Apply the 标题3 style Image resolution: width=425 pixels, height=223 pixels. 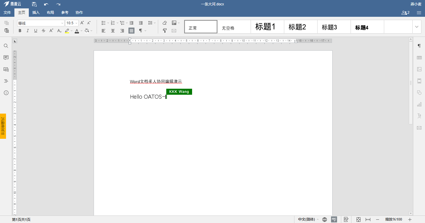[x=334, y=27]
